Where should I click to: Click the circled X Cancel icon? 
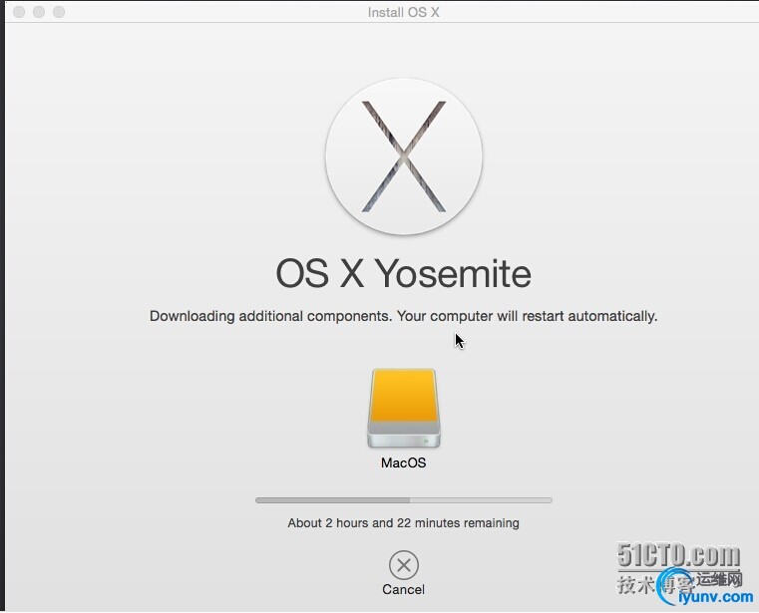click(x=404, y=564)
